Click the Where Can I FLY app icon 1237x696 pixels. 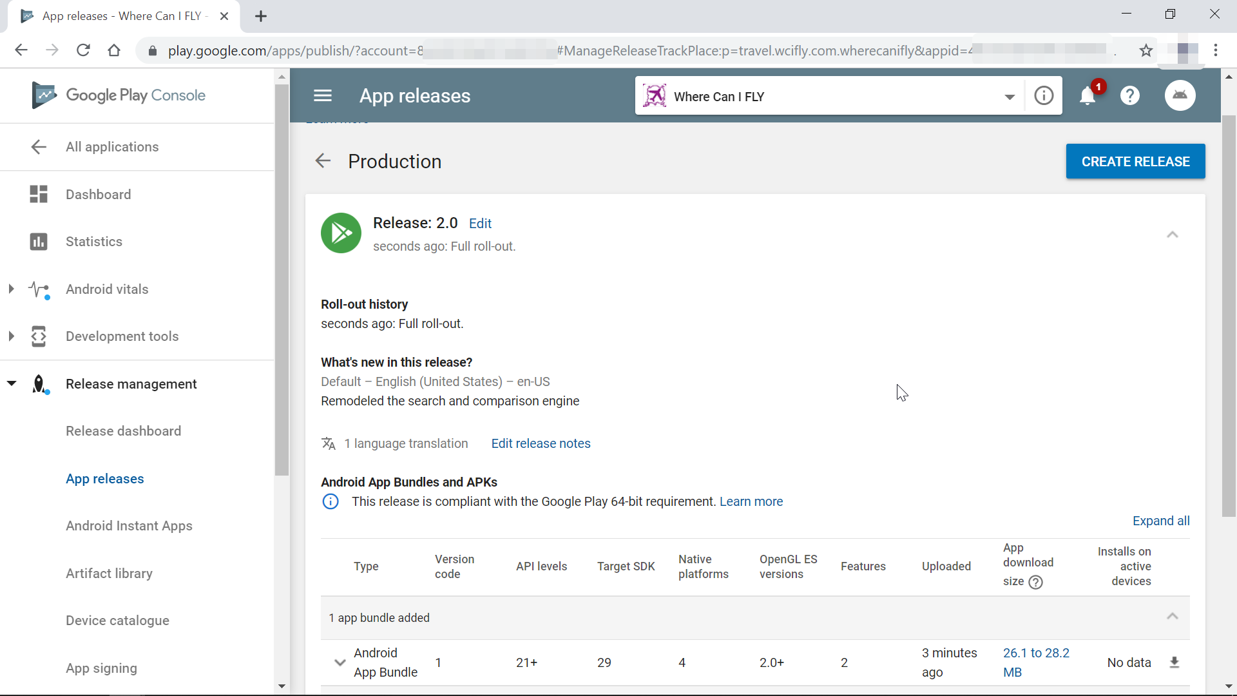[x=655, y=96]
